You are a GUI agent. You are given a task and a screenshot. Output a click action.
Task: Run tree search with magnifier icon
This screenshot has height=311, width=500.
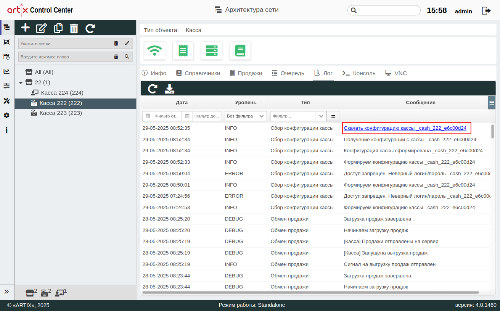[127, 57]
